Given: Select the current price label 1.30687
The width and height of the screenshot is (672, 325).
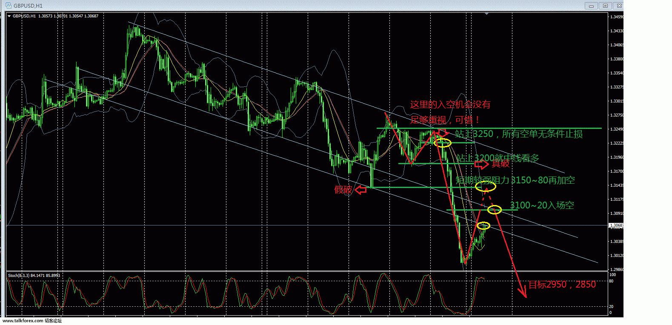Looking at the screenshot, I should point(616,225).
